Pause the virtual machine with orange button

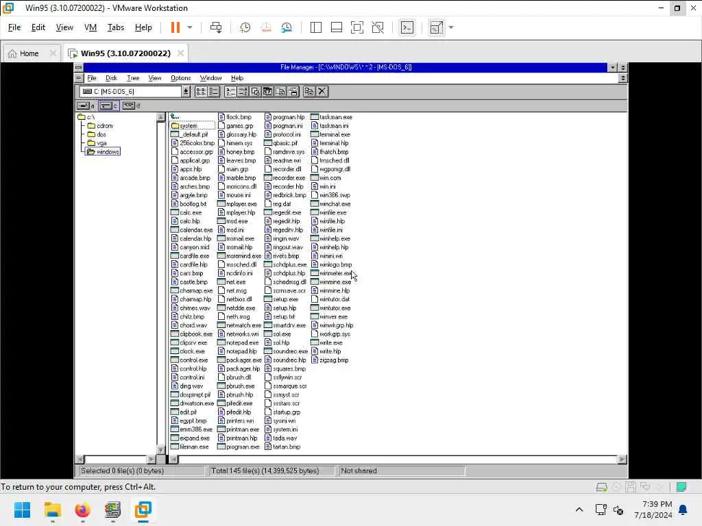(175, 27)
